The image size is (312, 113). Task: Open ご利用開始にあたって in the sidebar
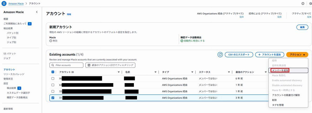pyautogui.click(x=15, y=24)
